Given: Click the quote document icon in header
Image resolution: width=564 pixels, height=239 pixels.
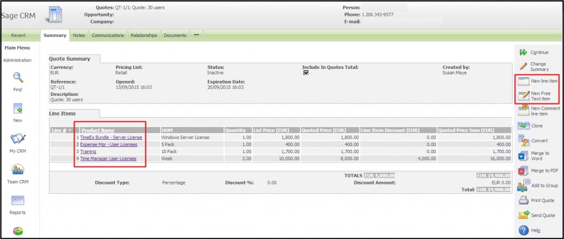Looking at the screenshot, I should pyautogui.click(x=55, y=14).
